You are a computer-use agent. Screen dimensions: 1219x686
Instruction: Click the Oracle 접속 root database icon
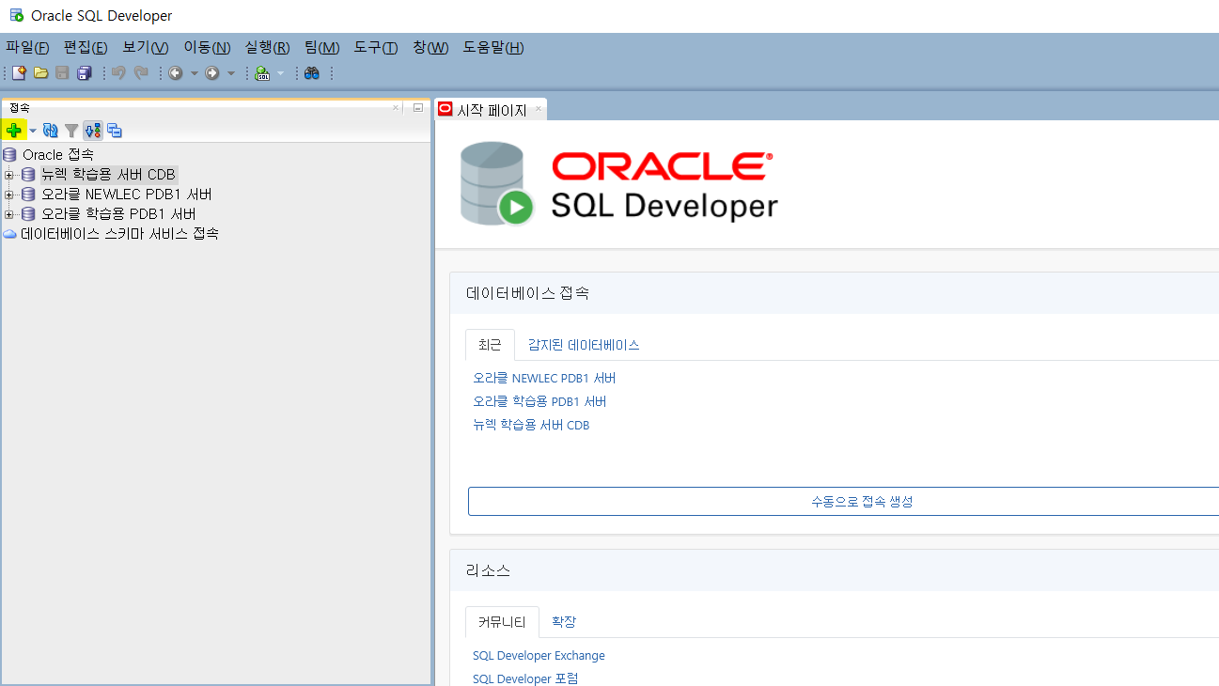click(9, 154)
